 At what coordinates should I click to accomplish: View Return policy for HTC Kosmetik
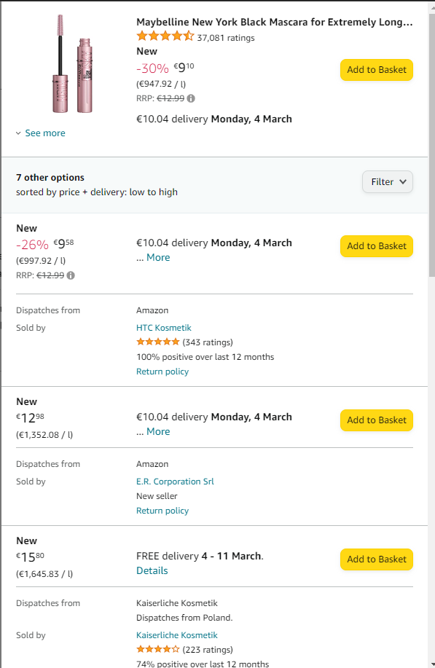pos(162,372)
